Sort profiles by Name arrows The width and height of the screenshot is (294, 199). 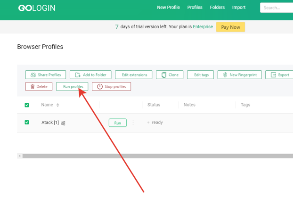[58, 105]
